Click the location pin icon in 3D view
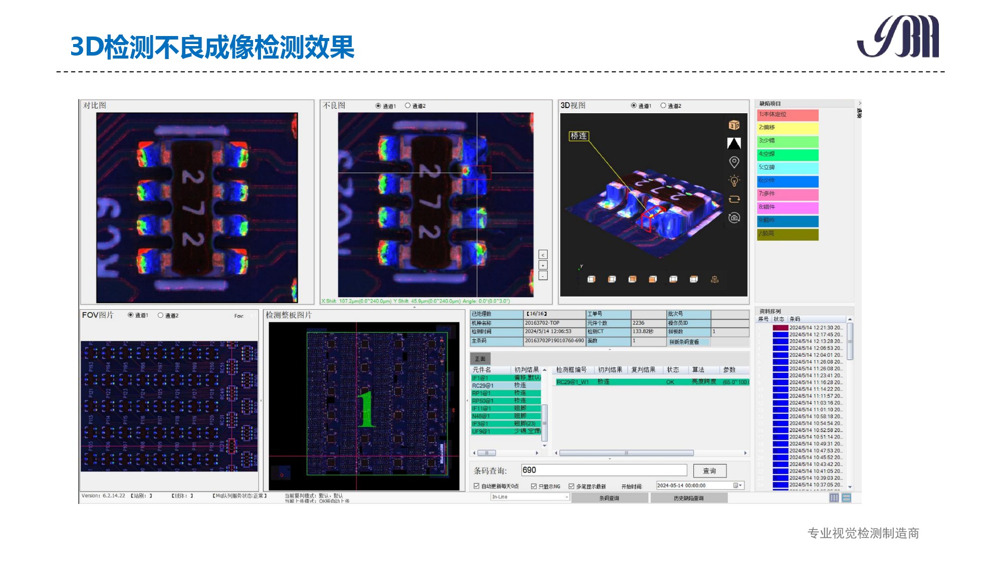 [734, 162]
